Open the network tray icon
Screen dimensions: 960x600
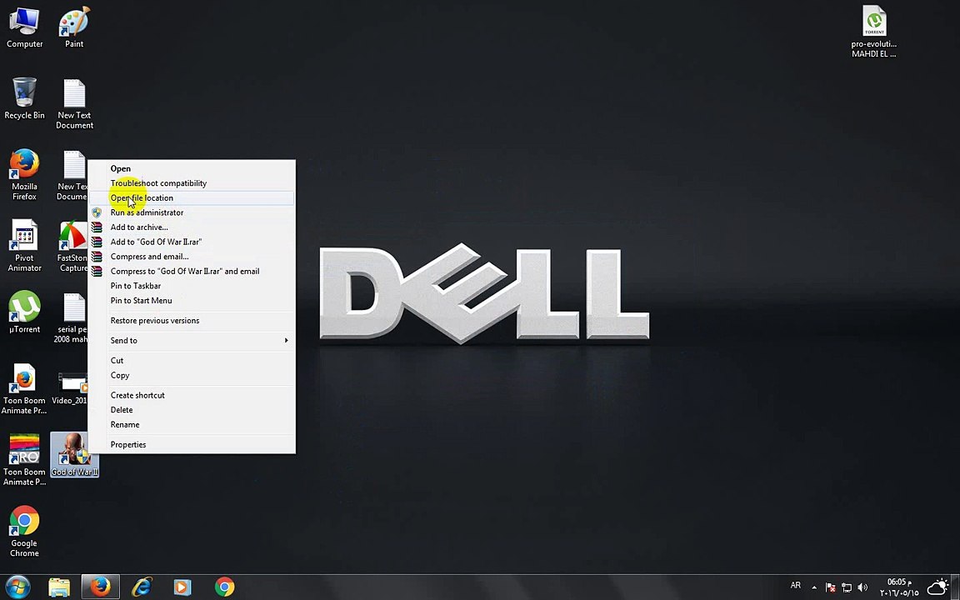click(x=847, y=587)
